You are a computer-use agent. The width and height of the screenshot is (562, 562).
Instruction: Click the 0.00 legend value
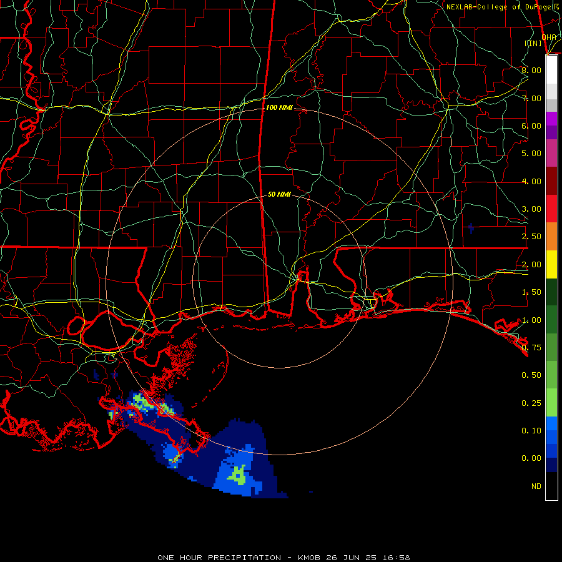point(531,458)
